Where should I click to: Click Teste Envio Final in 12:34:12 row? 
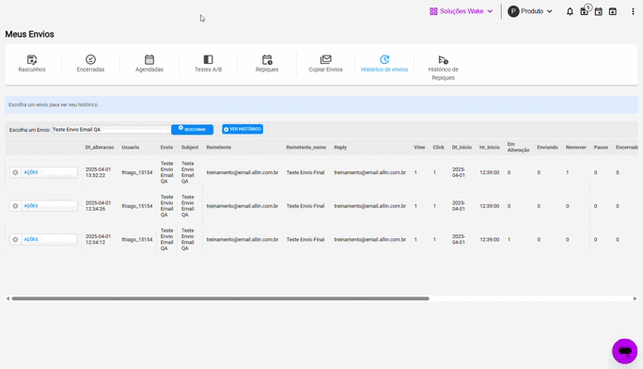coord(306,239)
